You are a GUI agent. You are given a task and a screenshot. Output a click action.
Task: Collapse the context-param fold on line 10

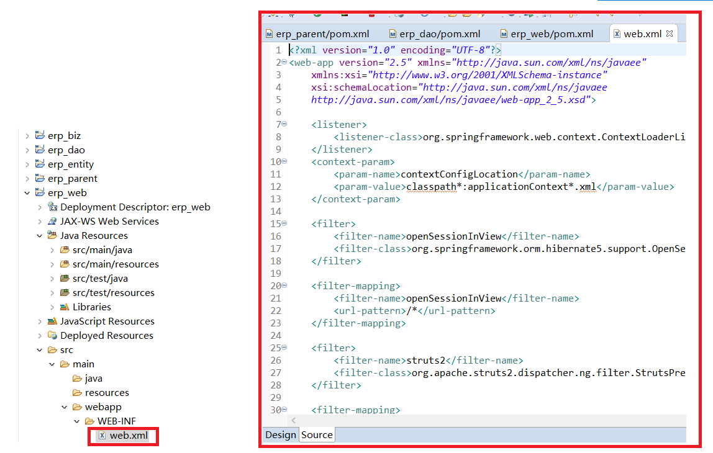[x=284, y=161]
